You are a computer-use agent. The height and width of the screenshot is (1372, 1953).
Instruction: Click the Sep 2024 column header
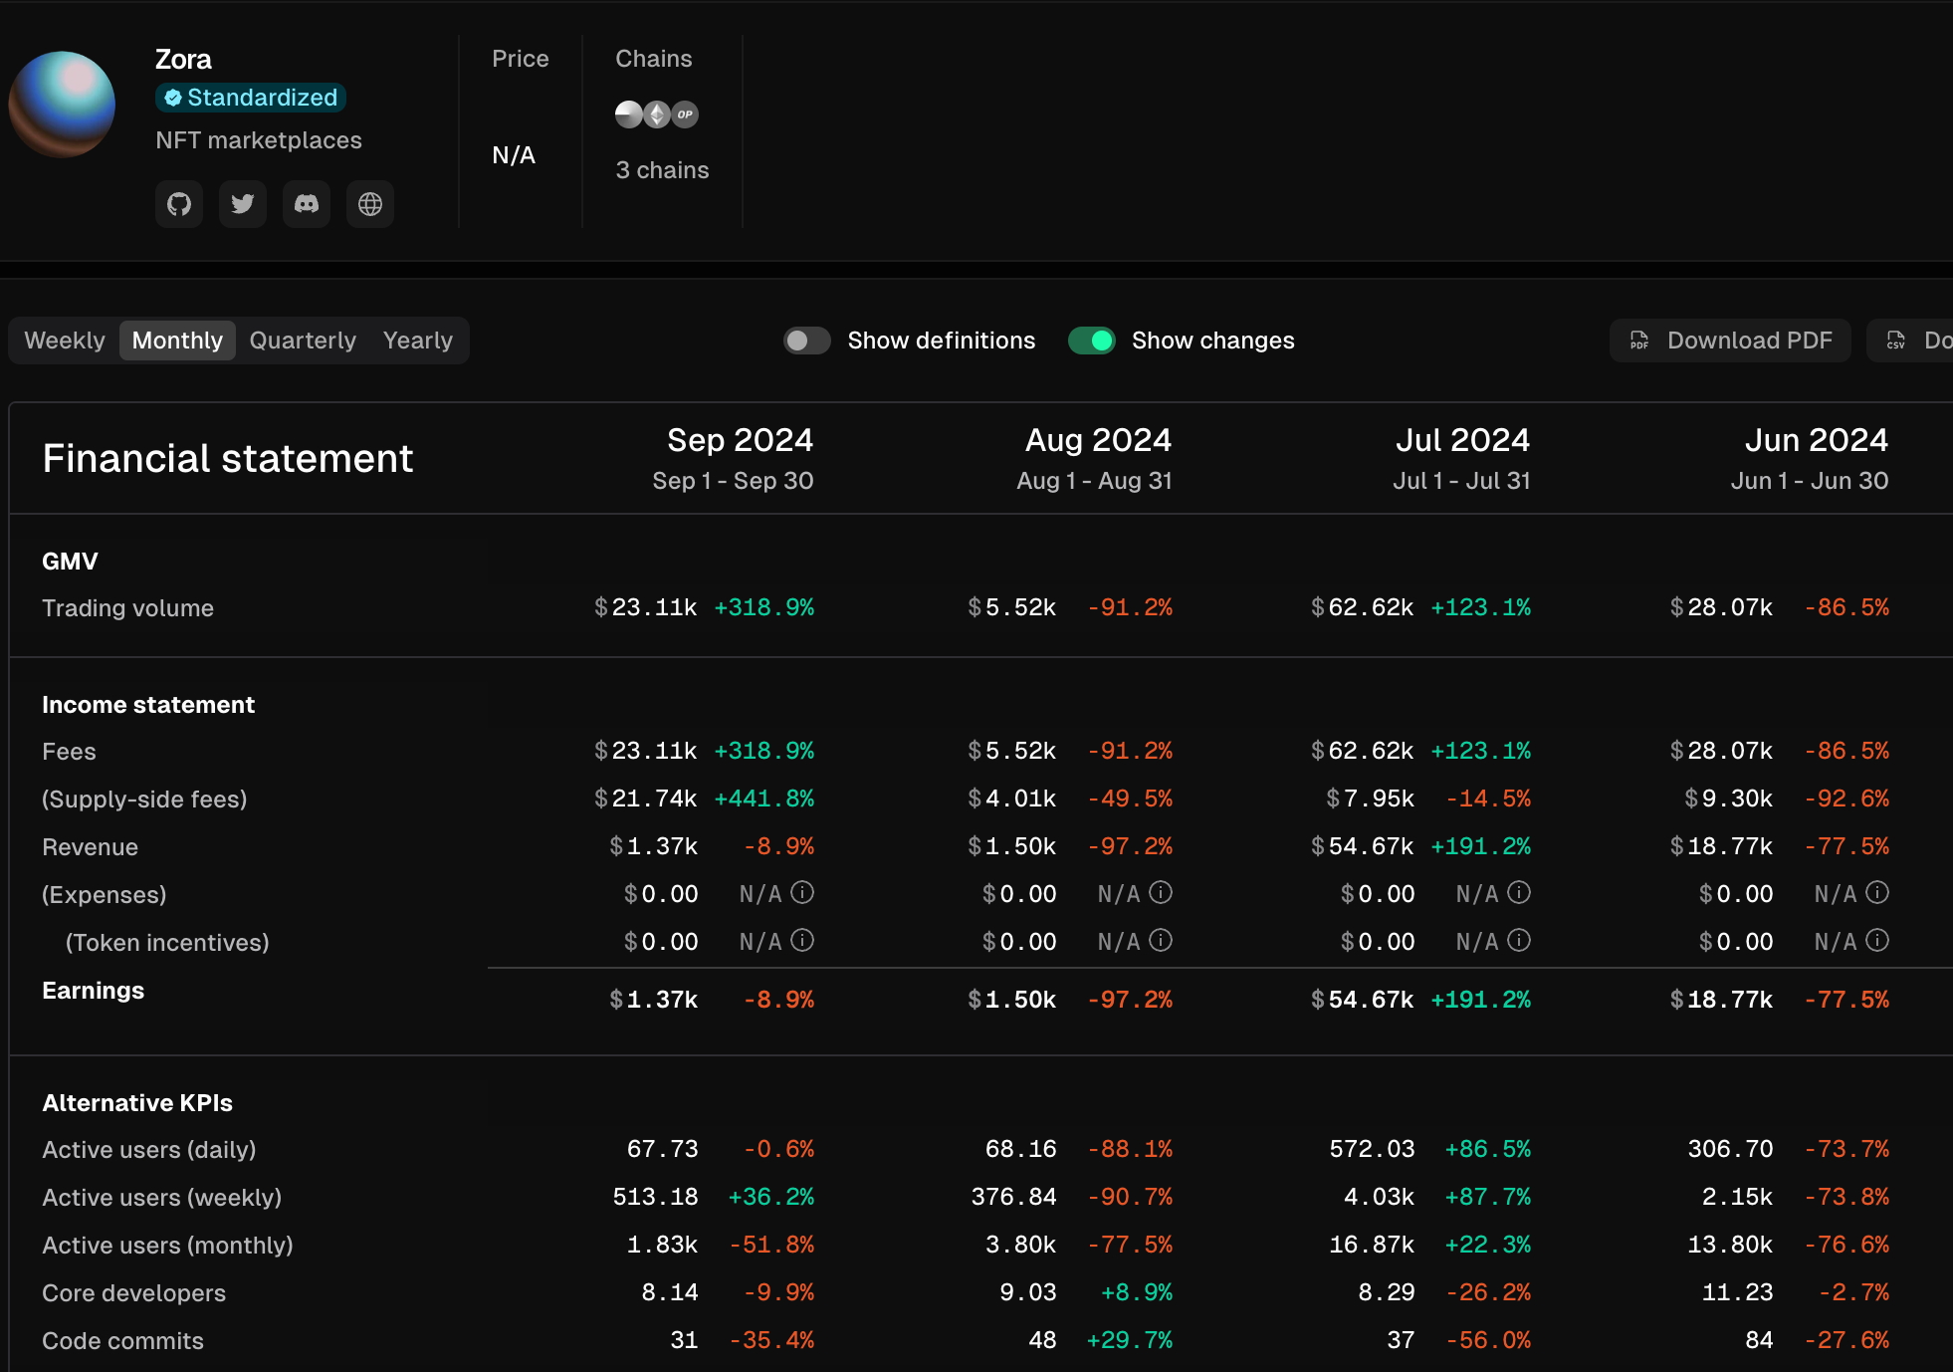739,440
